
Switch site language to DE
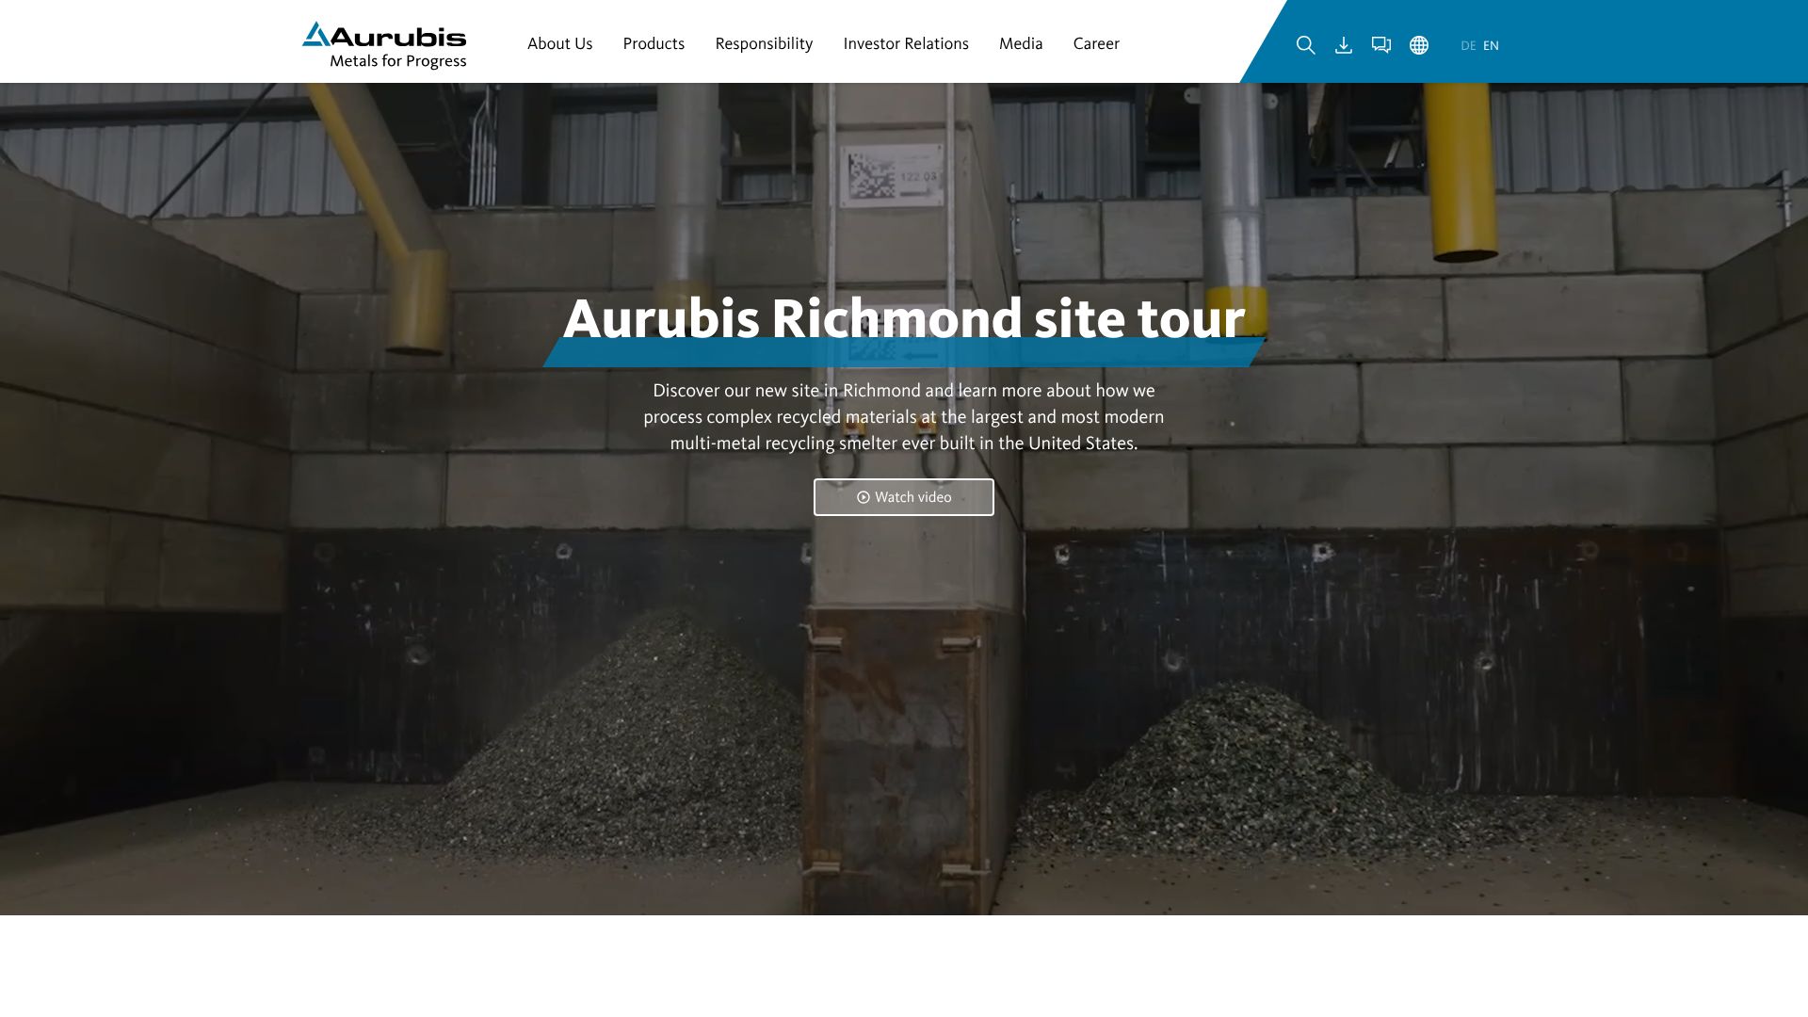click(x=1468, y=45)
